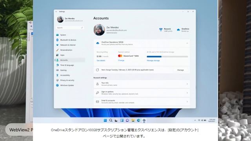
Task: Show hidden icons in system tray
Action: coord(195,120)
